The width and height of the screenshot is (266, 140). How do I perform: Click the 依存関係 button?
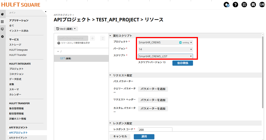(x=182, y=63)
